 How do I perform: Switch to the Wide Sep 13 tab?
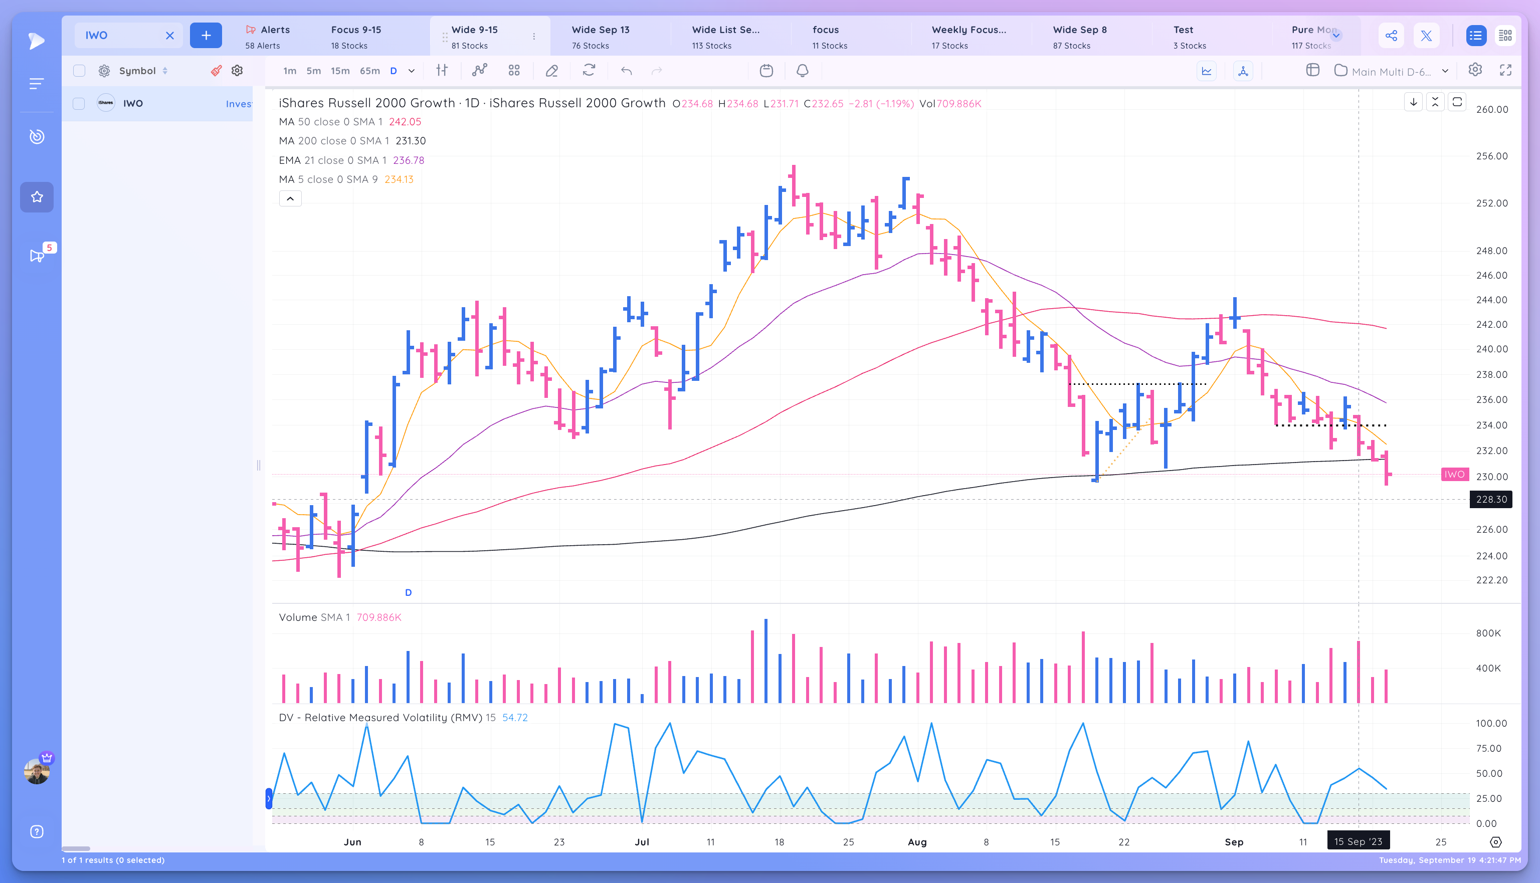[x=601, y=37]
